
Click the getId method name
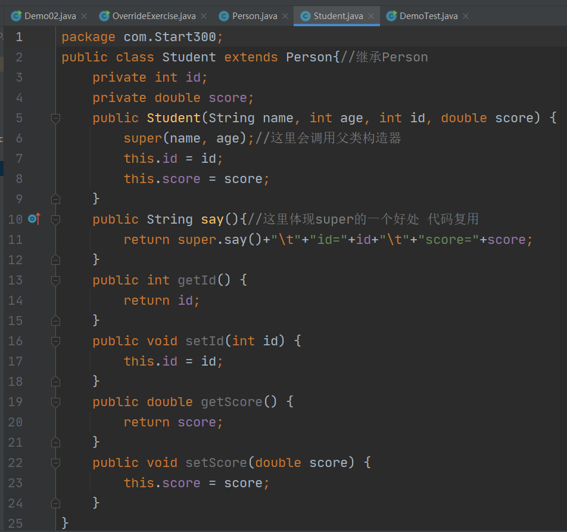point(197,280)
